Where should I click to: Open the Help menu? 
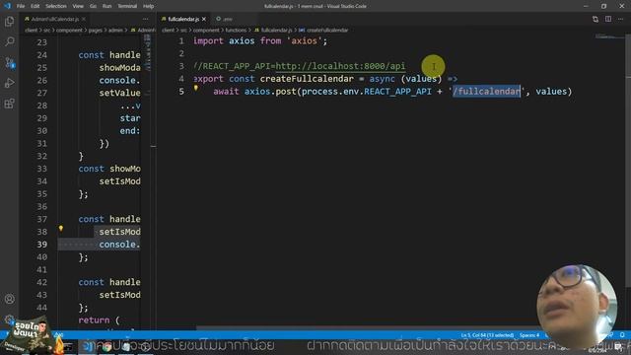click(x=149, y=6)
